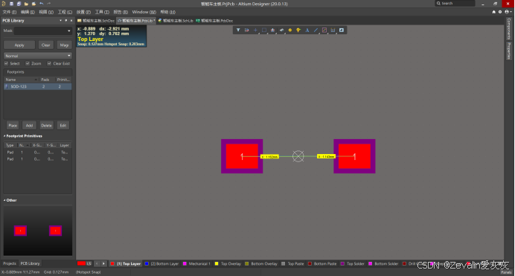515x276 pixels.
Task: Toggle the Select checkbox
Action: [6, 63]
